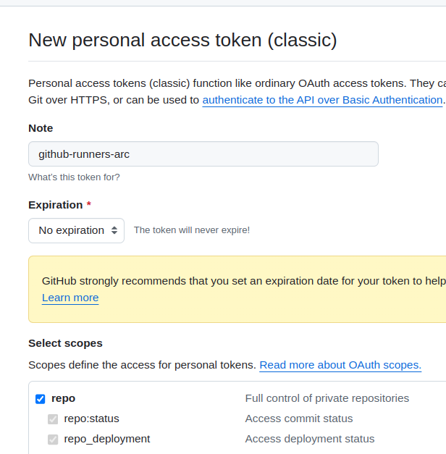Open the No expiration dropdown
Screen dimensions: 446x454
pyautogui.click(x=77, y=230)
